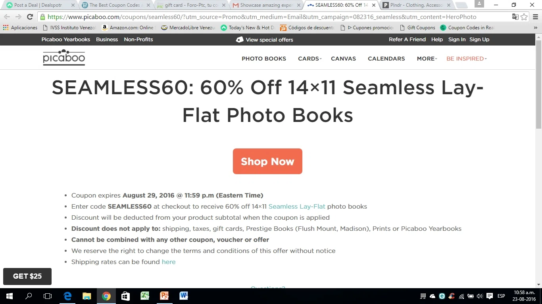Expand the BE INSPIRED dropdown
The width and height of the screenshot is (542, 304).
tap(467, 59)
